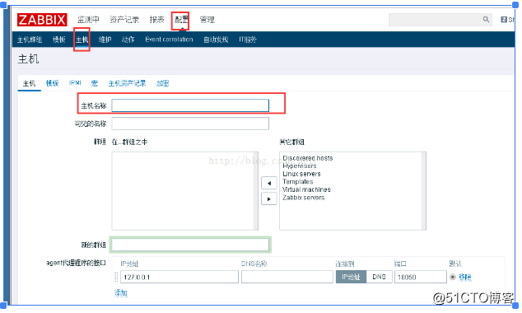Go to 维护 submenu
This screenshot has width=522, height=313.
click(x=105, y=40)
